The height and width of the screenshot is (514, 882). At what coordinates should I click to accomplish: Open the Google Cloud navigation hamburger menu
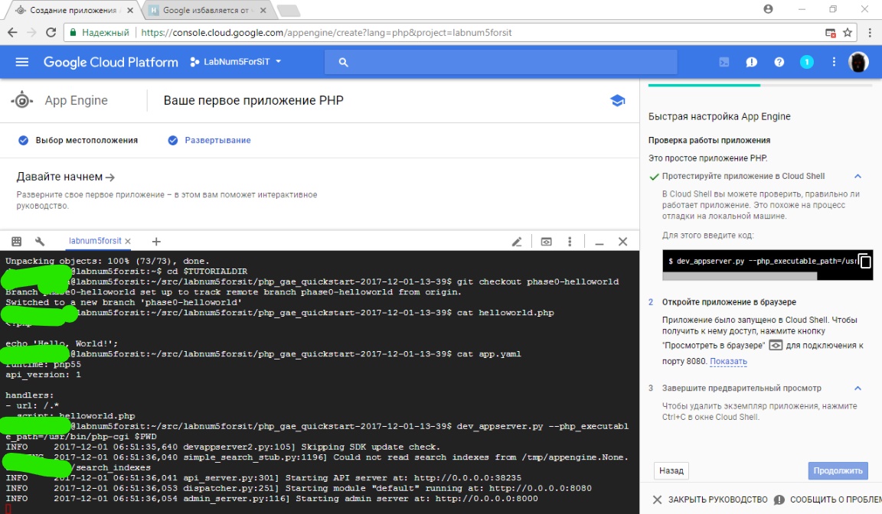22,62
